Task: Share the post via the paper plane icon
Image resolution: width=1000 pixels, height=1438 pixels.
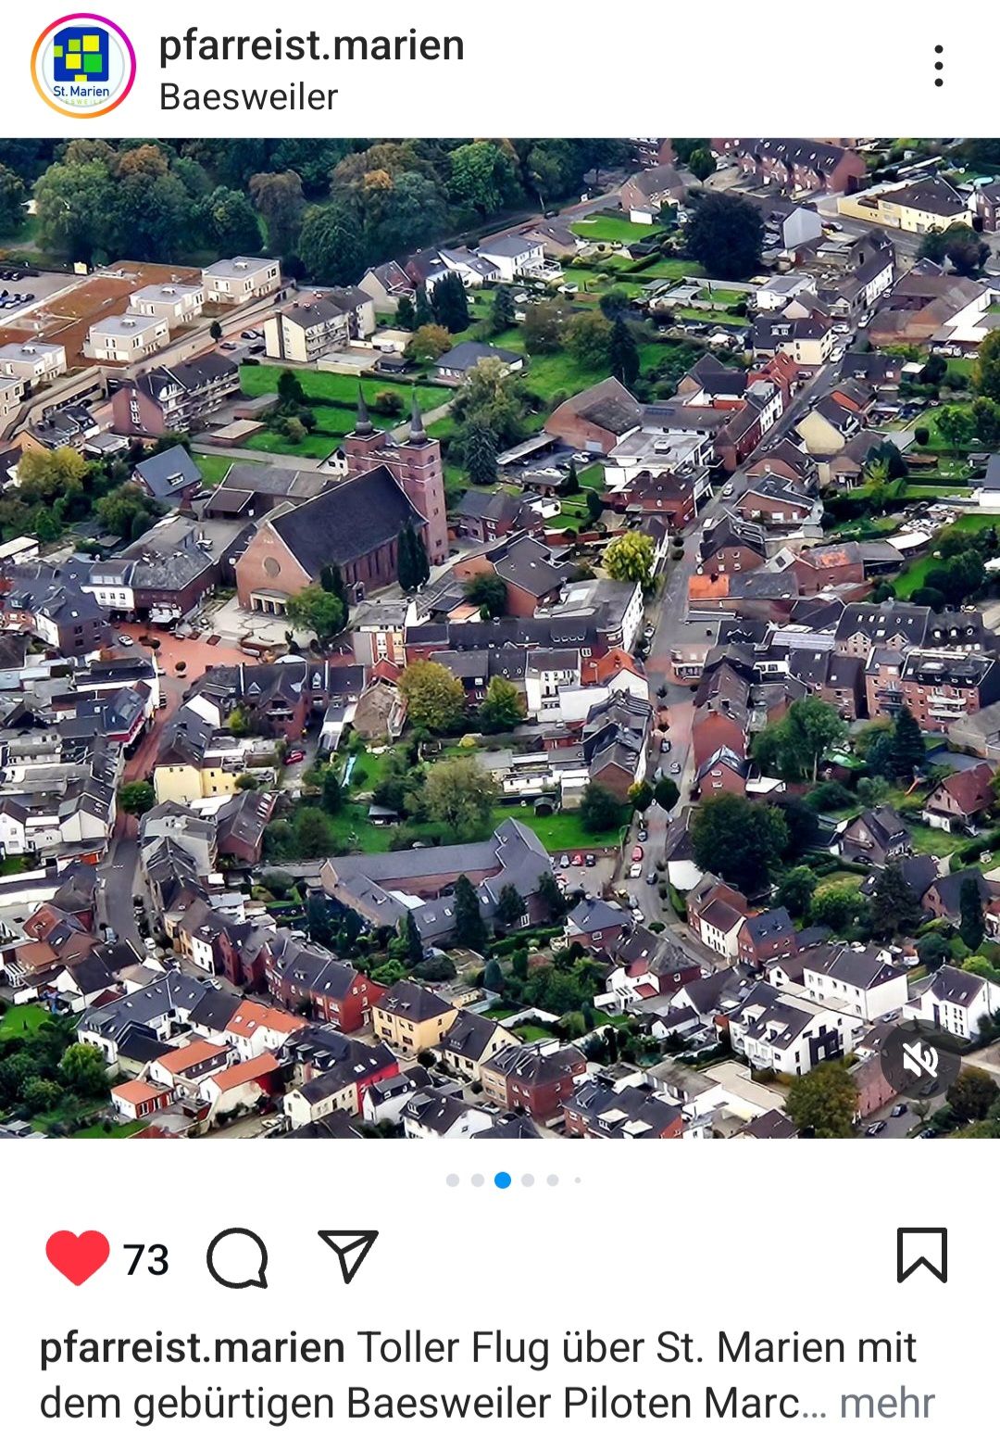Action: (x=347, y=1256)
